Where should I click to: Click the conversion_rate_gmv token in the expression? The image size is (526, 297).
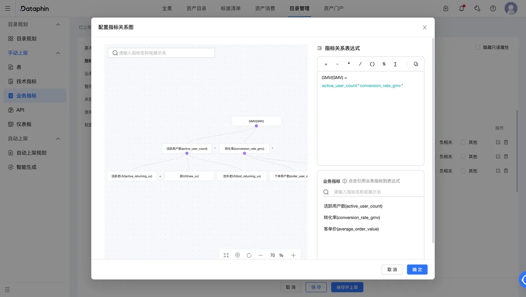(380, 86)
